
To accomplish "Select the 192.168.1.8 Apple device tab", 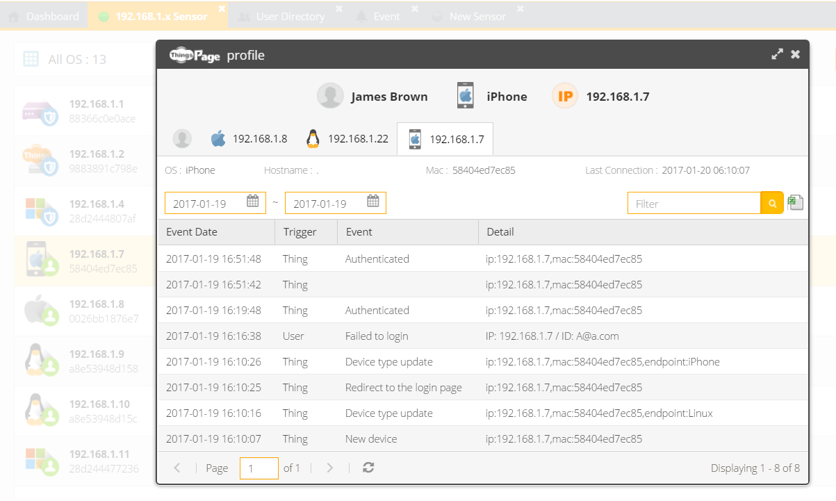I will [249, 139].
